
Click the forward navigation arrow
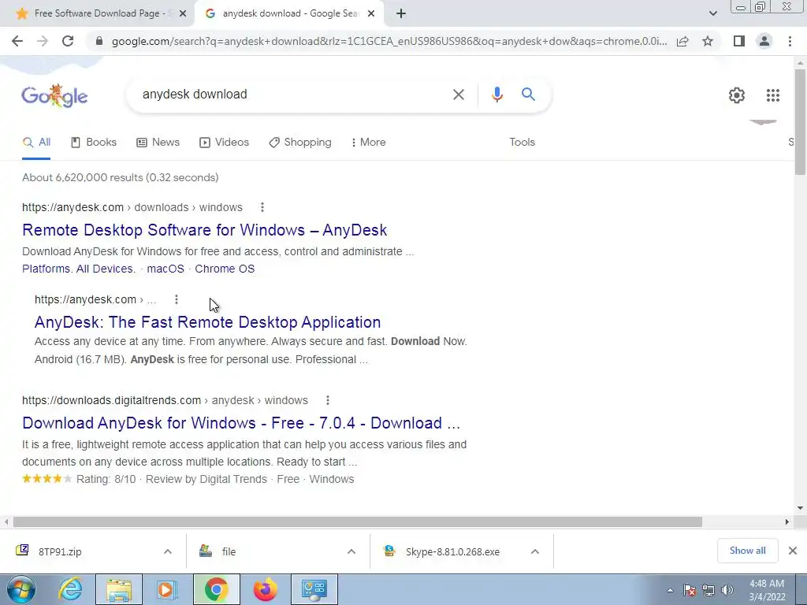(x=43, y=41)
